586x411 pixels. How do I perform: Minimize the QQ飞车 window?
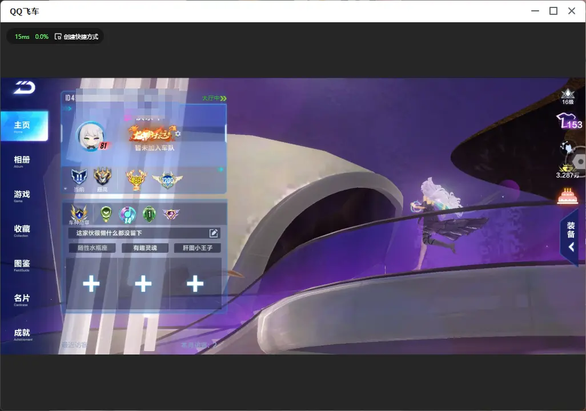click(535, 11)
